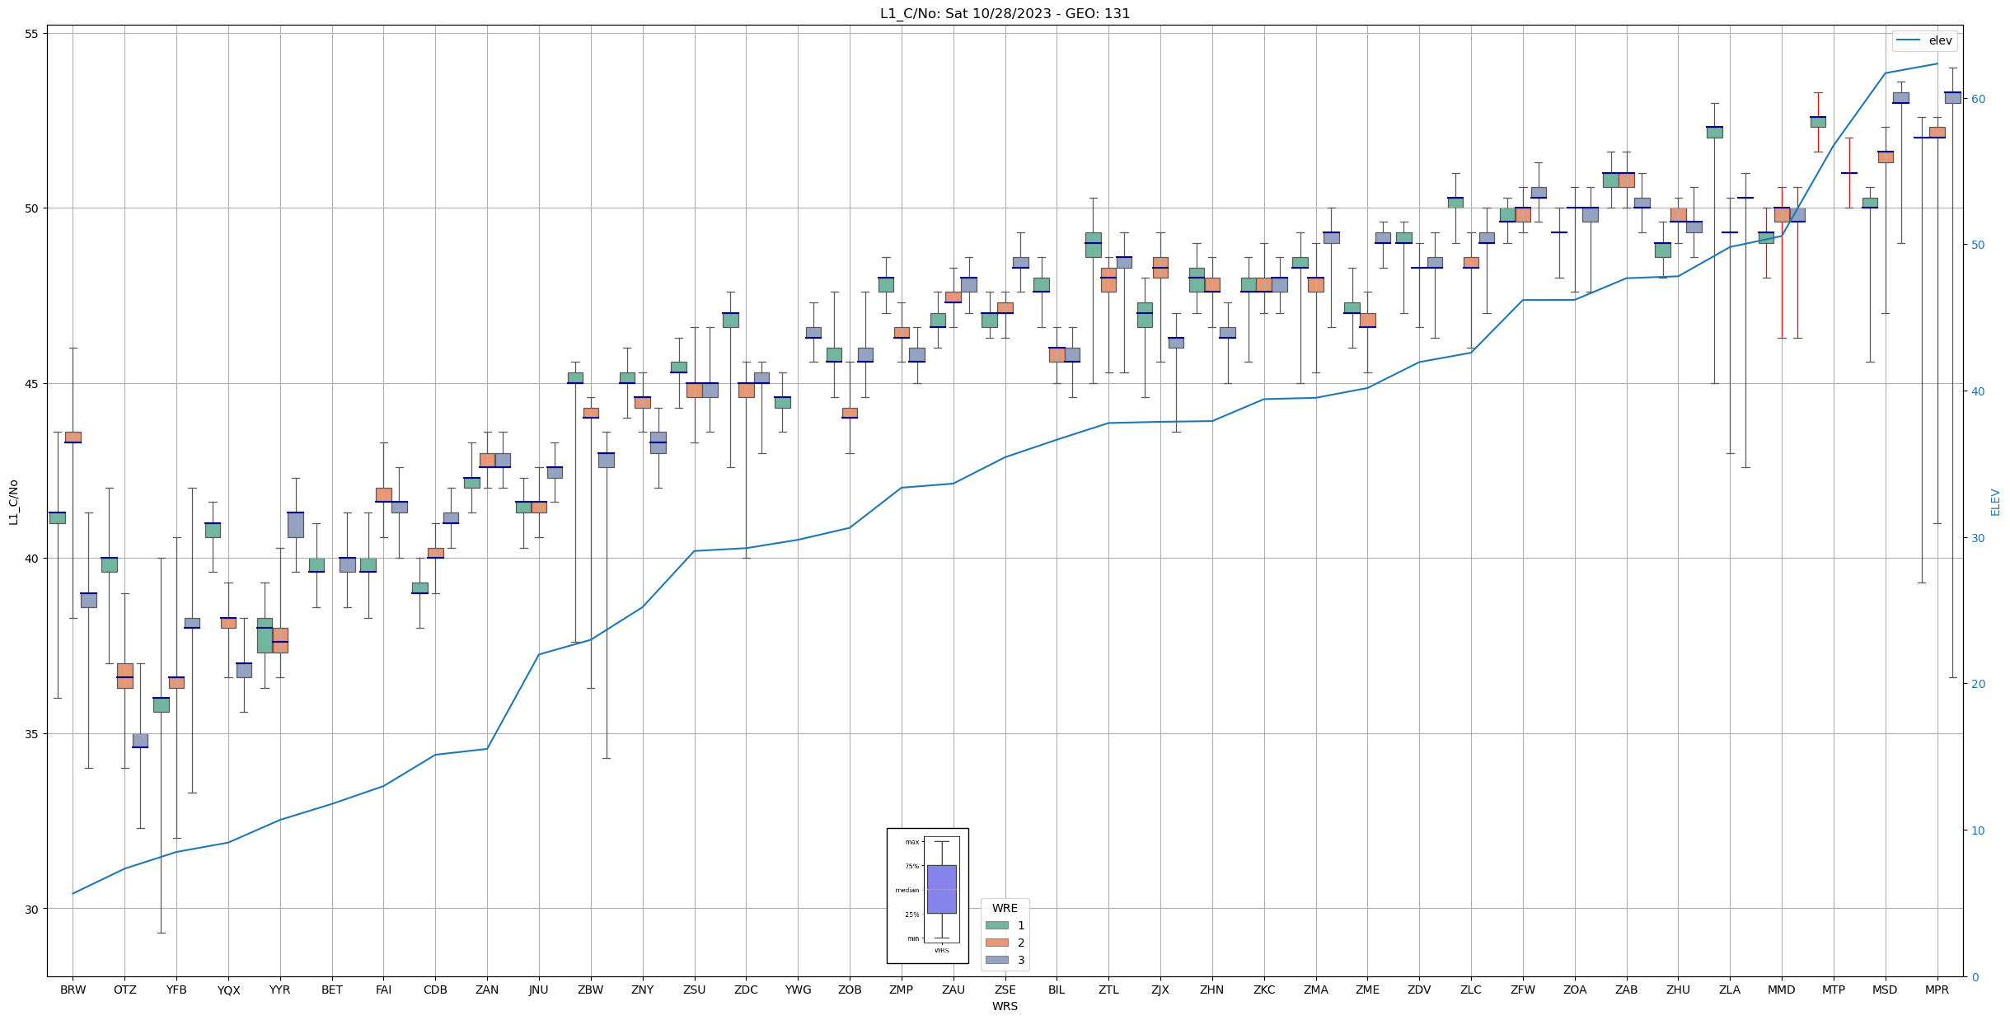Image resolution: width=2010 pixels, height=1020 pixels.
Task: Click the ZTL station tick label
Action: click(x=1108, y=990)
